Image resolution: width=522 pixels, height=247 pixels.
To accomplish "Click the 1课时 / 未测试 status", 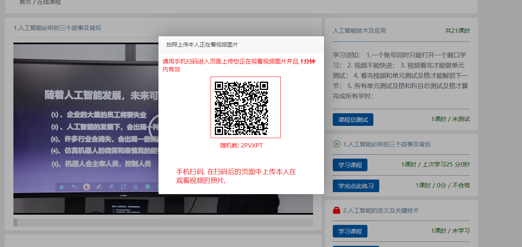I will click(450, 119).
